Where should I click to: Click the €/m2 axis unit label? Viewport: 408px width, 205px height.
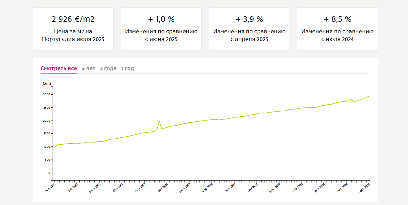47,83
